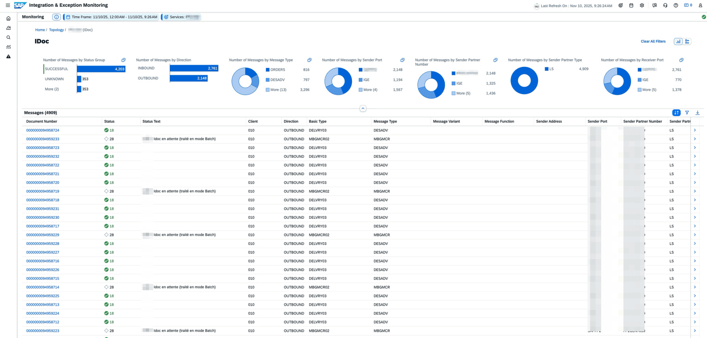The width and height of the screenshot is (707, 338).
Task: Go to Topology in breadcrumb
Action: click(x=56, y=30)
